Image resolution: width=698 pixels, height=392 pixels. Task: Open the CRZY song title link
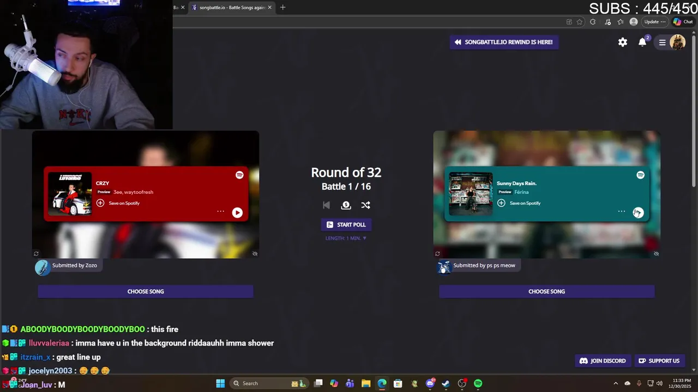(x=103, y=183)
